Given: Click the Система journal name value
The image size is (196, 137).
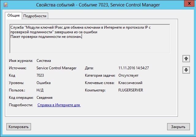Looking at the screenshot, I should pos(44,61).
